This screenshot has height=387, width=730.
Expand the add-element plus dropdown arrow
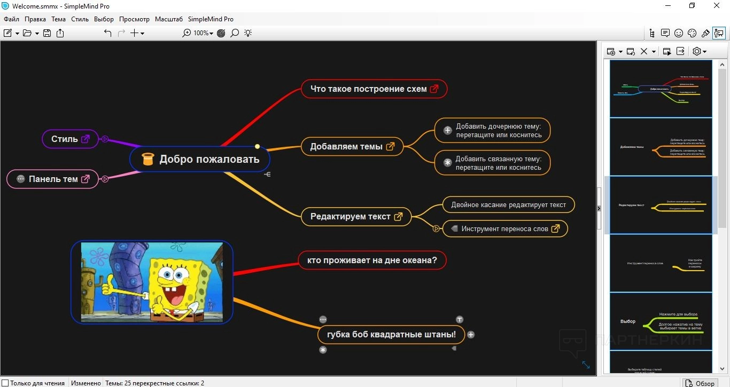coord(142,34)
